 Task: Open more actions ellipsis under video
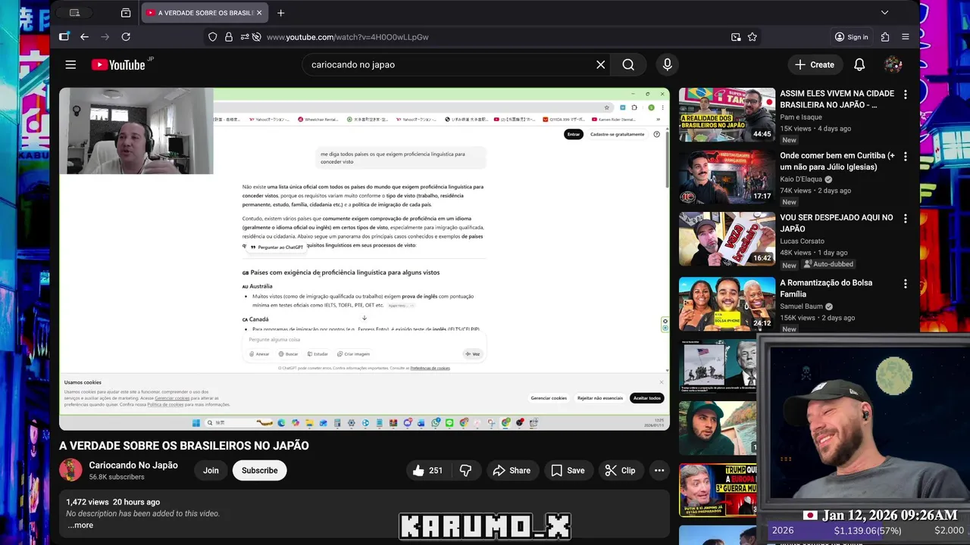click(x=659, y=470)
